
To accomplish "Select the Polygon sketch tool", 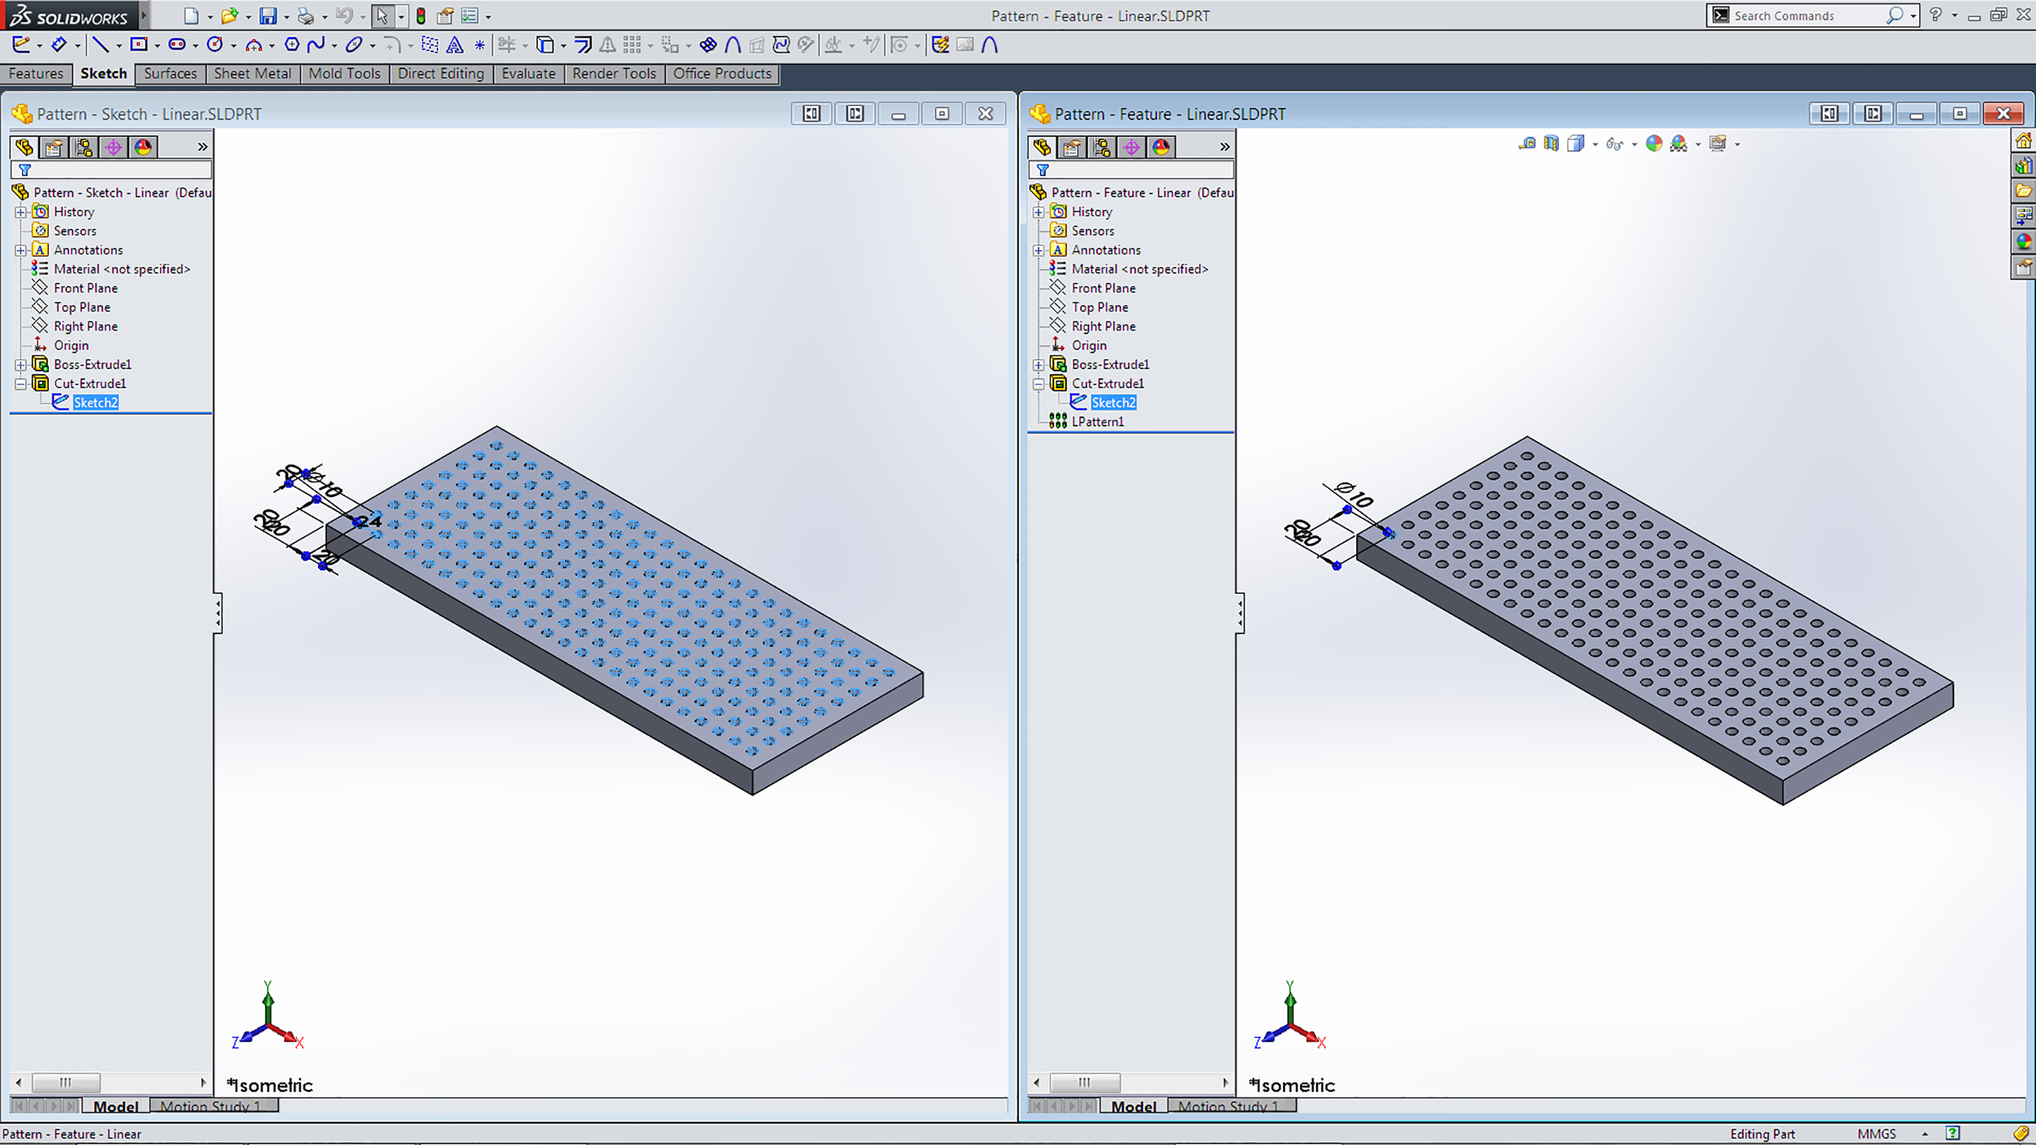I will (x=291, y=45).
